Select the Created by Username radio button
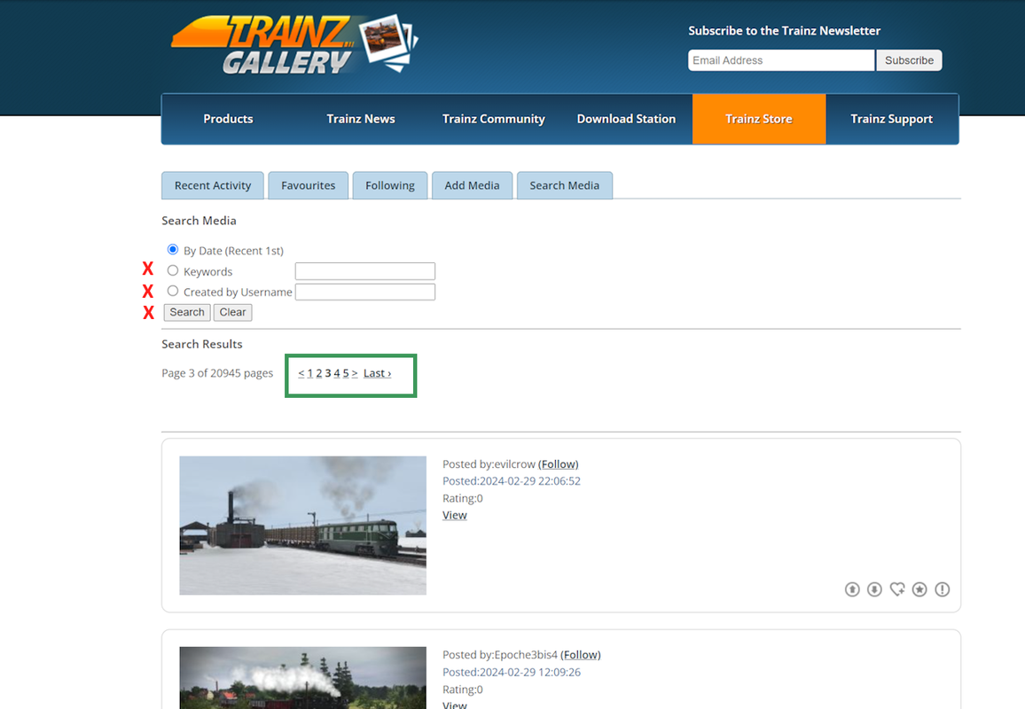The image size is (1025, 709). (173, 291)
